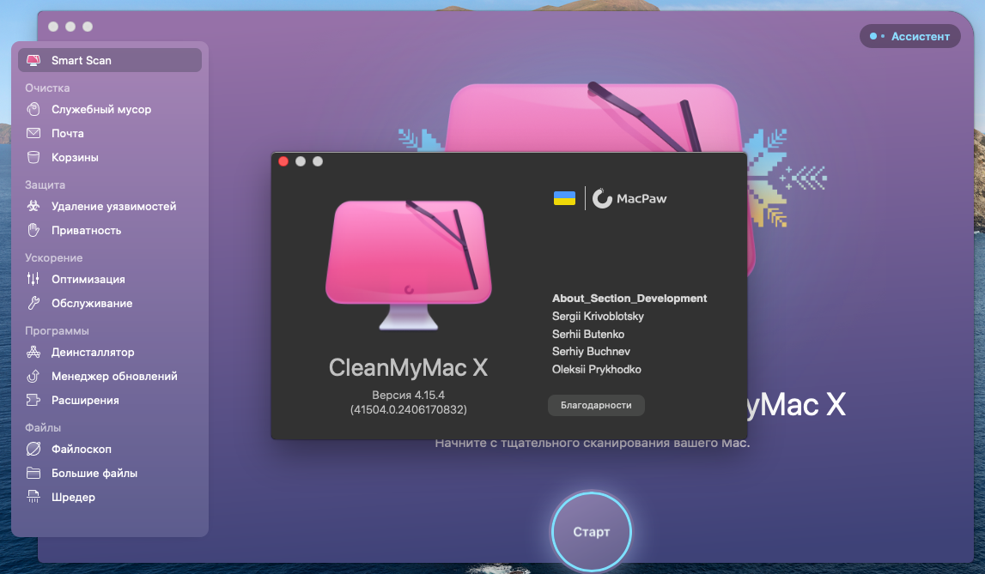The width and height of the screenshot is (985, 574).
Task: Select the Корзины trash bin icon
Action: coord(33,158)
